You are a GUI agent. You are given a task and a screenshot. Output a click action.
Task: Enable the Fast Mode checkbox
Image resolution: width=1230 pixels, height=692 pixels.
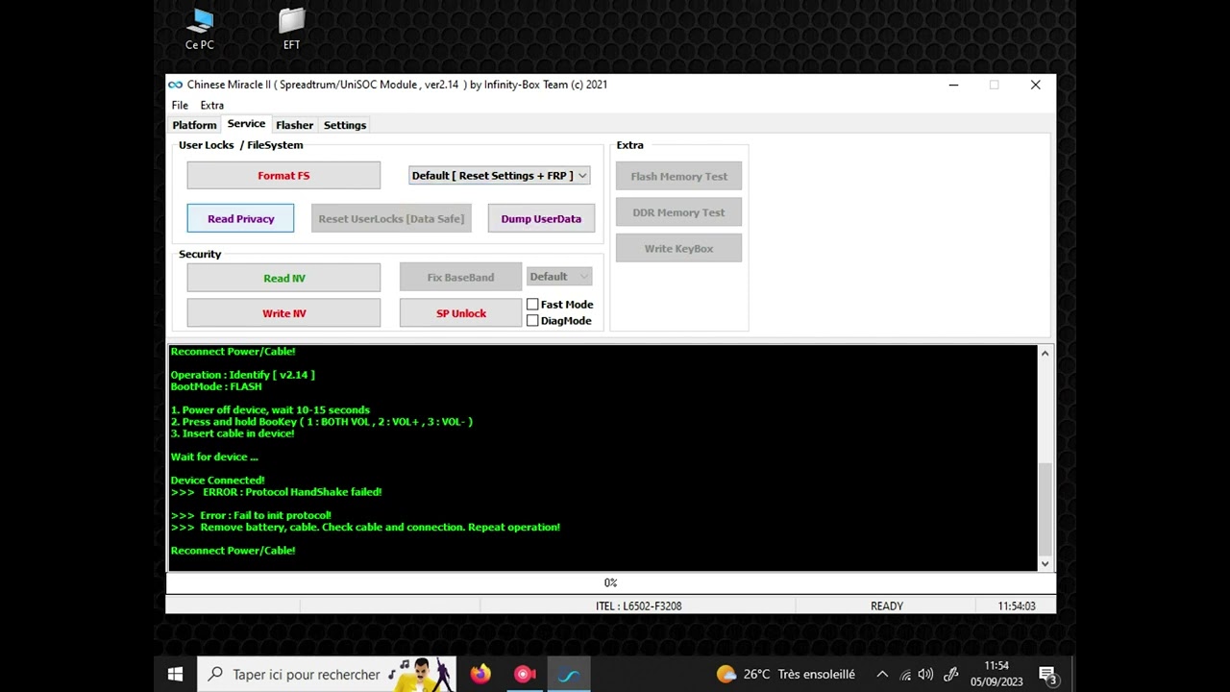coord(532,304)
